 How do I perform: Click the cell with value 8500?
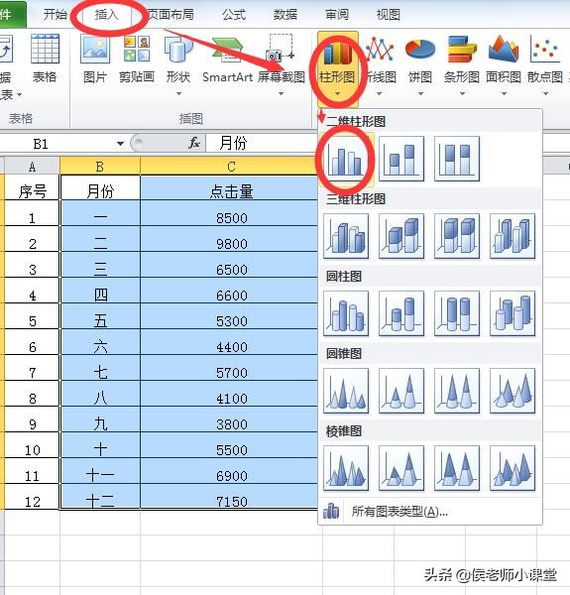(x=229, y=213)
